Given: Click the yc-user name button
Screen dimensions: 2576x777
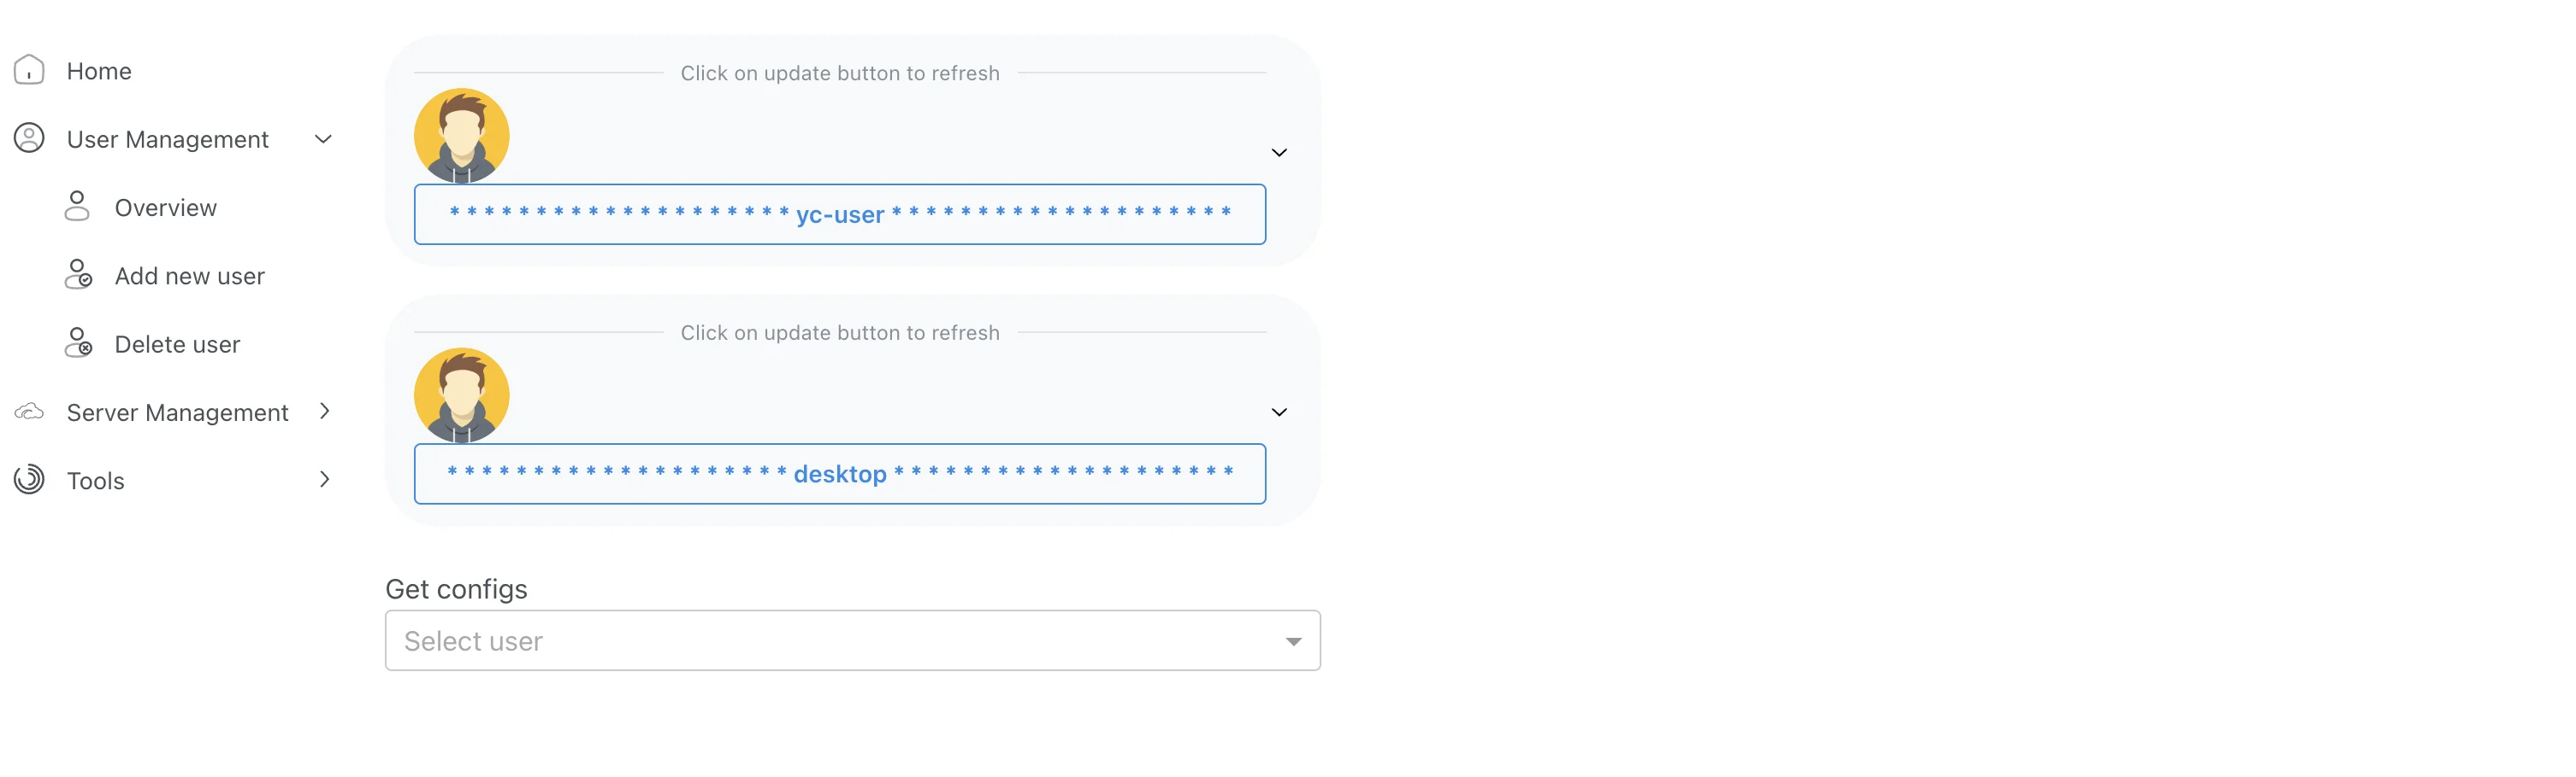Looking at the screenshot, I should pos(839,214).
